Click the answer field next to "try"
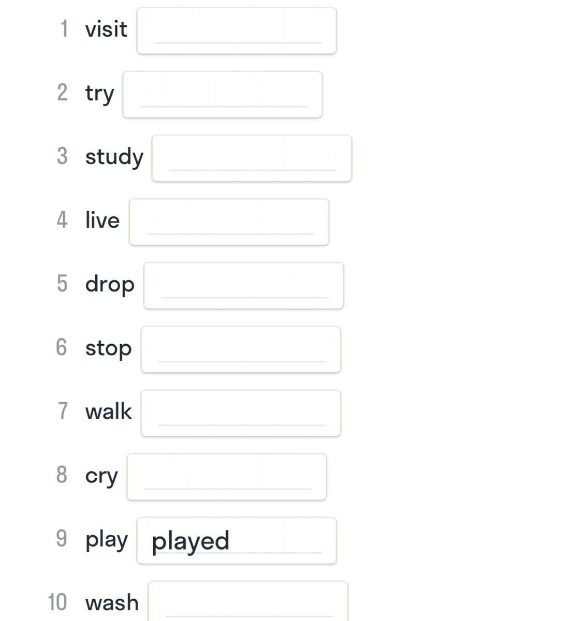The width and height of the screenshot is (587, 621). coord(223,95)
